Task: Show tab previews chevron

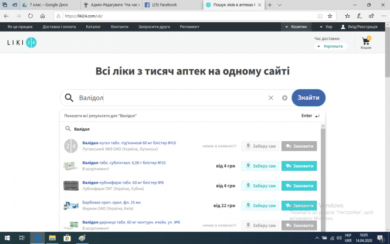Action: click(279, 5)
